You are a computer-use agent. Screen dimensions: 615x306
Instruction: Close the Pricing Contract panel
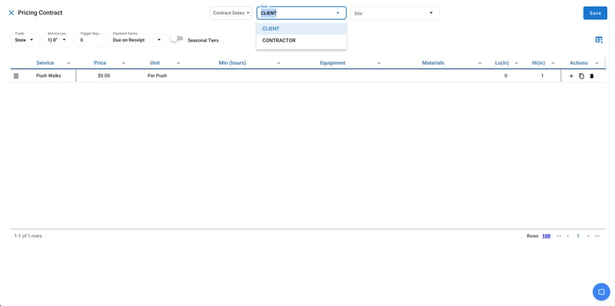point(12,13)
